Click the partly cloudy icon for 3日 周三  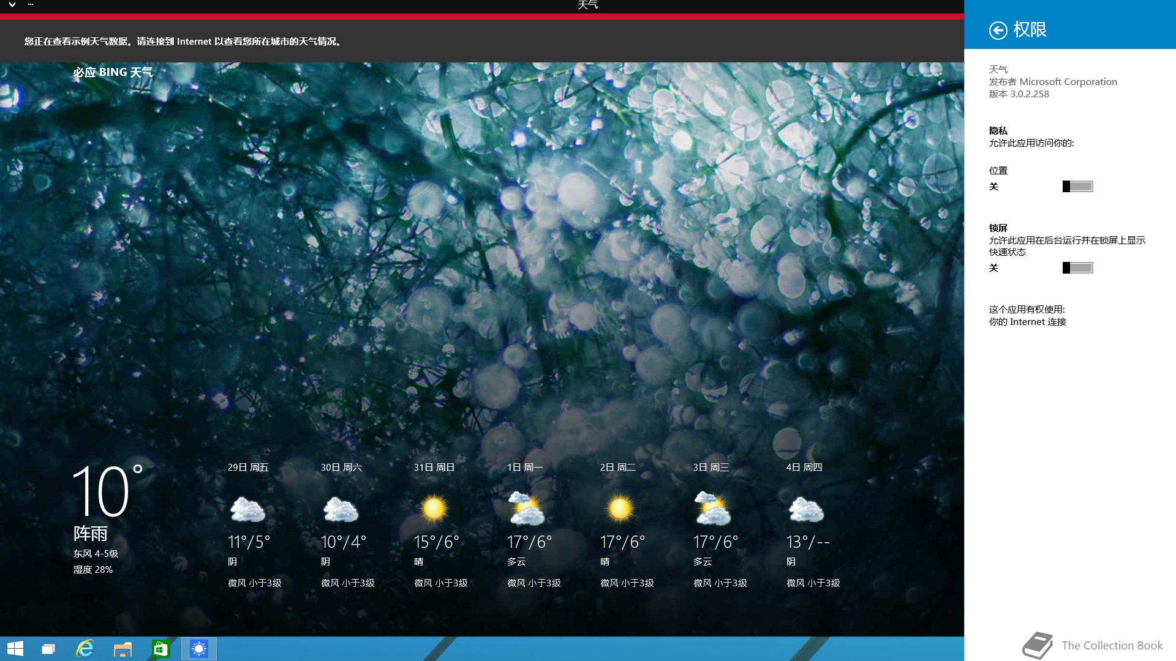click(x=713, y=509)
